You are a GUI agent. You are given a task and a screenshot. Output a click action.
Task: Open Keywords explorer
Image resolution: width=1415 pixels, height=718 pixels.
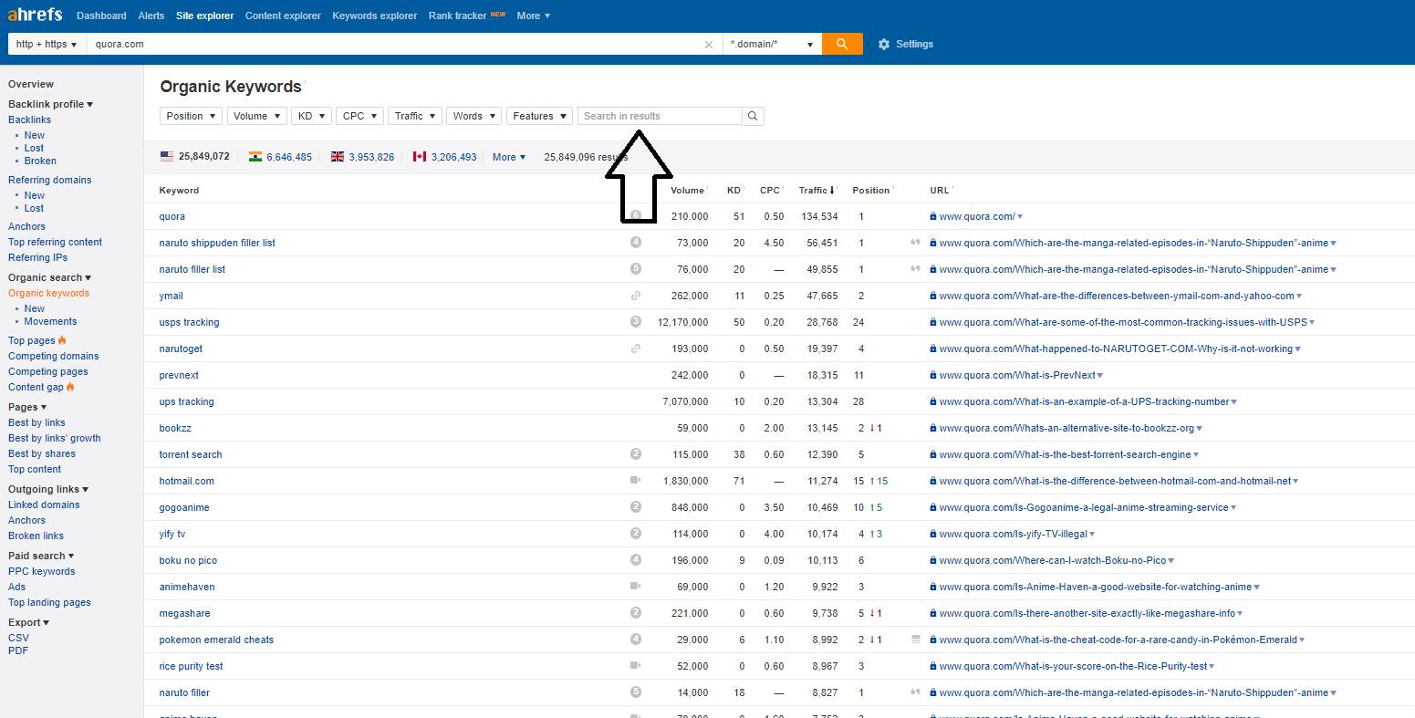[375, 16]
